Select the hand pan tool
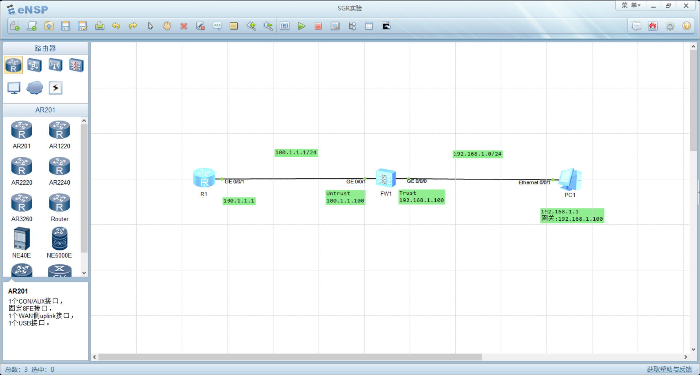700x375 pixels. tap(167, 26)
